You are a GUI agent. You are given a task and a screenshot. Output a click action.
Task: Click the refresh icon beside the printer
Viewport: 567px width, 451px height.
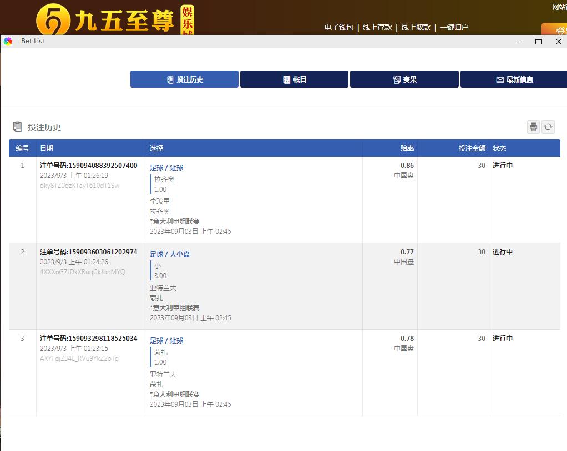click(x=548, y=127)
